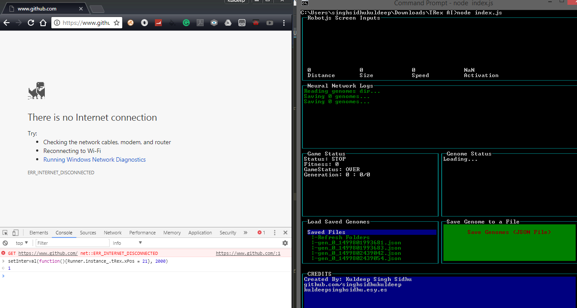
Task: Click the red error count indicator
Action: tap(261, 233)
